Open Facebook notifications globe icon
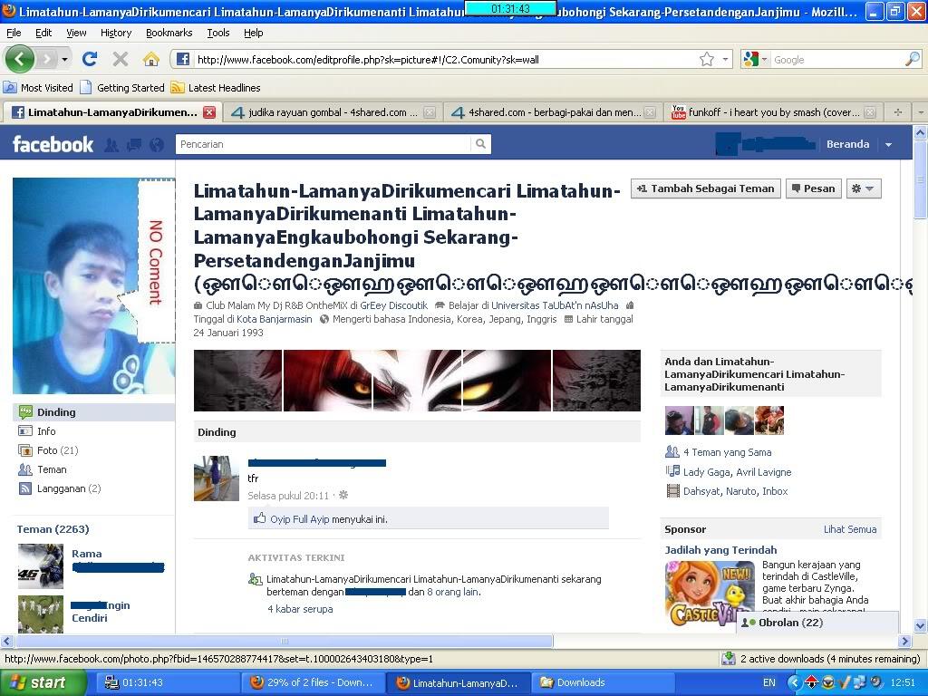This screenshot has height=696, width=928. (x=157, y=145)
